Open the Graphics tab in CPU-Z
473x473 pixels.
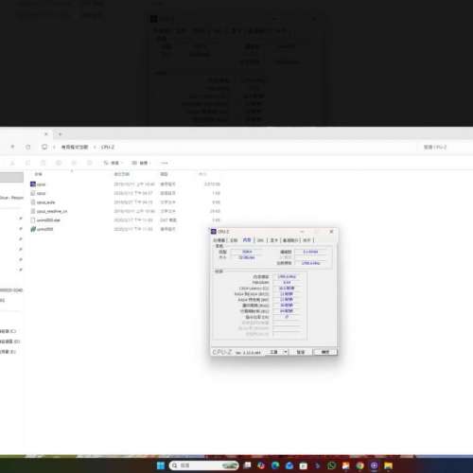point(273,240)
